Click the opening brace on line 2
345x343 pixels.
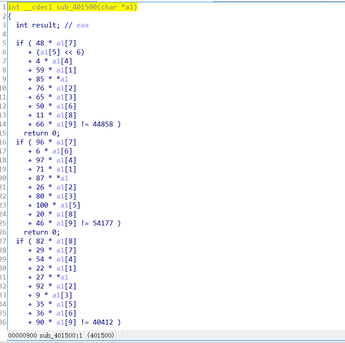click(x=9, y=16)
